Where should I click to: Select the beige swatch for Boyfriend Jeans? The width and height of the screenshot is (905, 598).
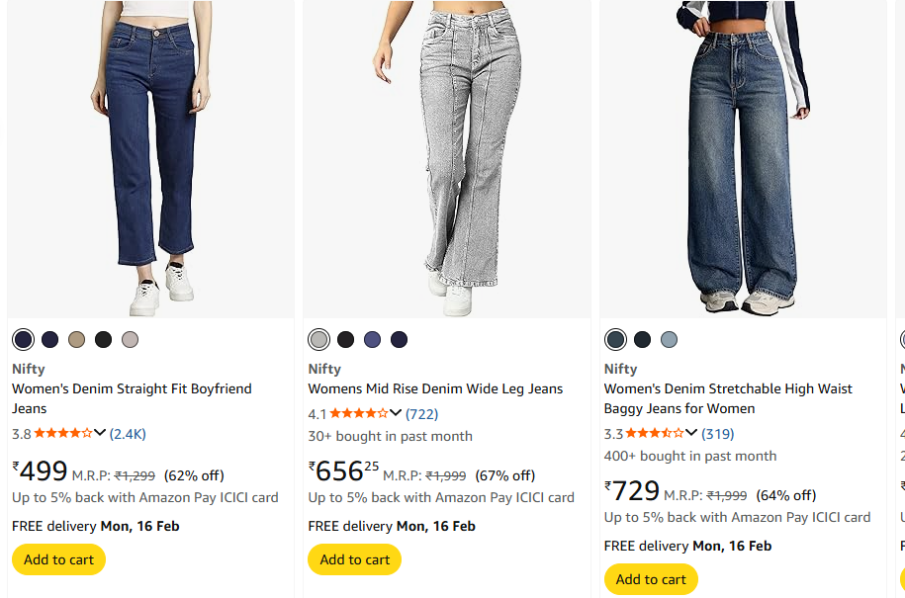76,340
